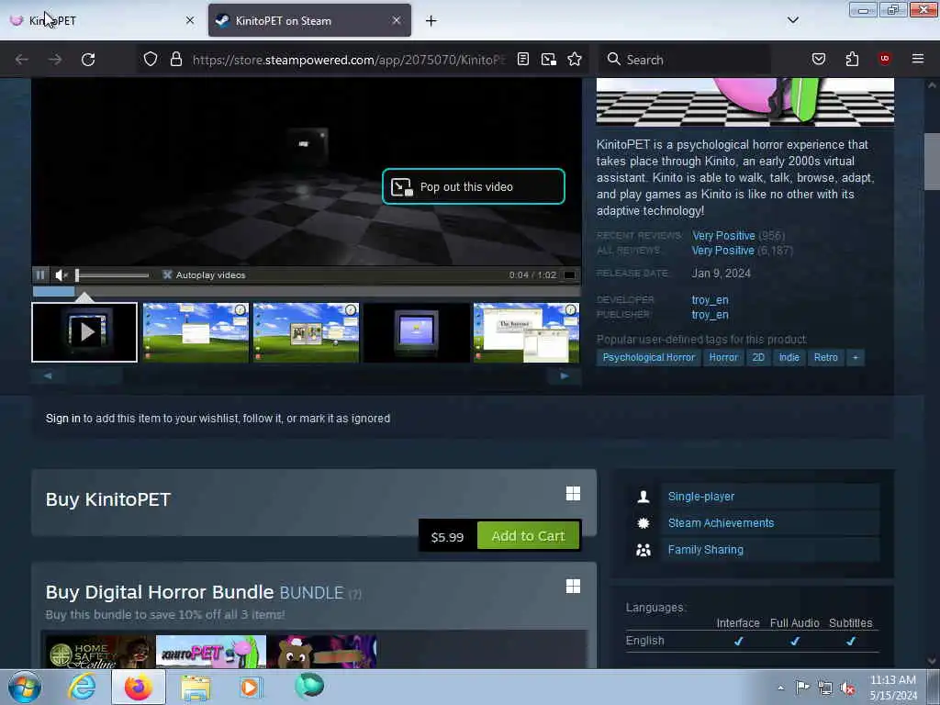Close the KinitoPET on Steam tab

tap(397, 20)
